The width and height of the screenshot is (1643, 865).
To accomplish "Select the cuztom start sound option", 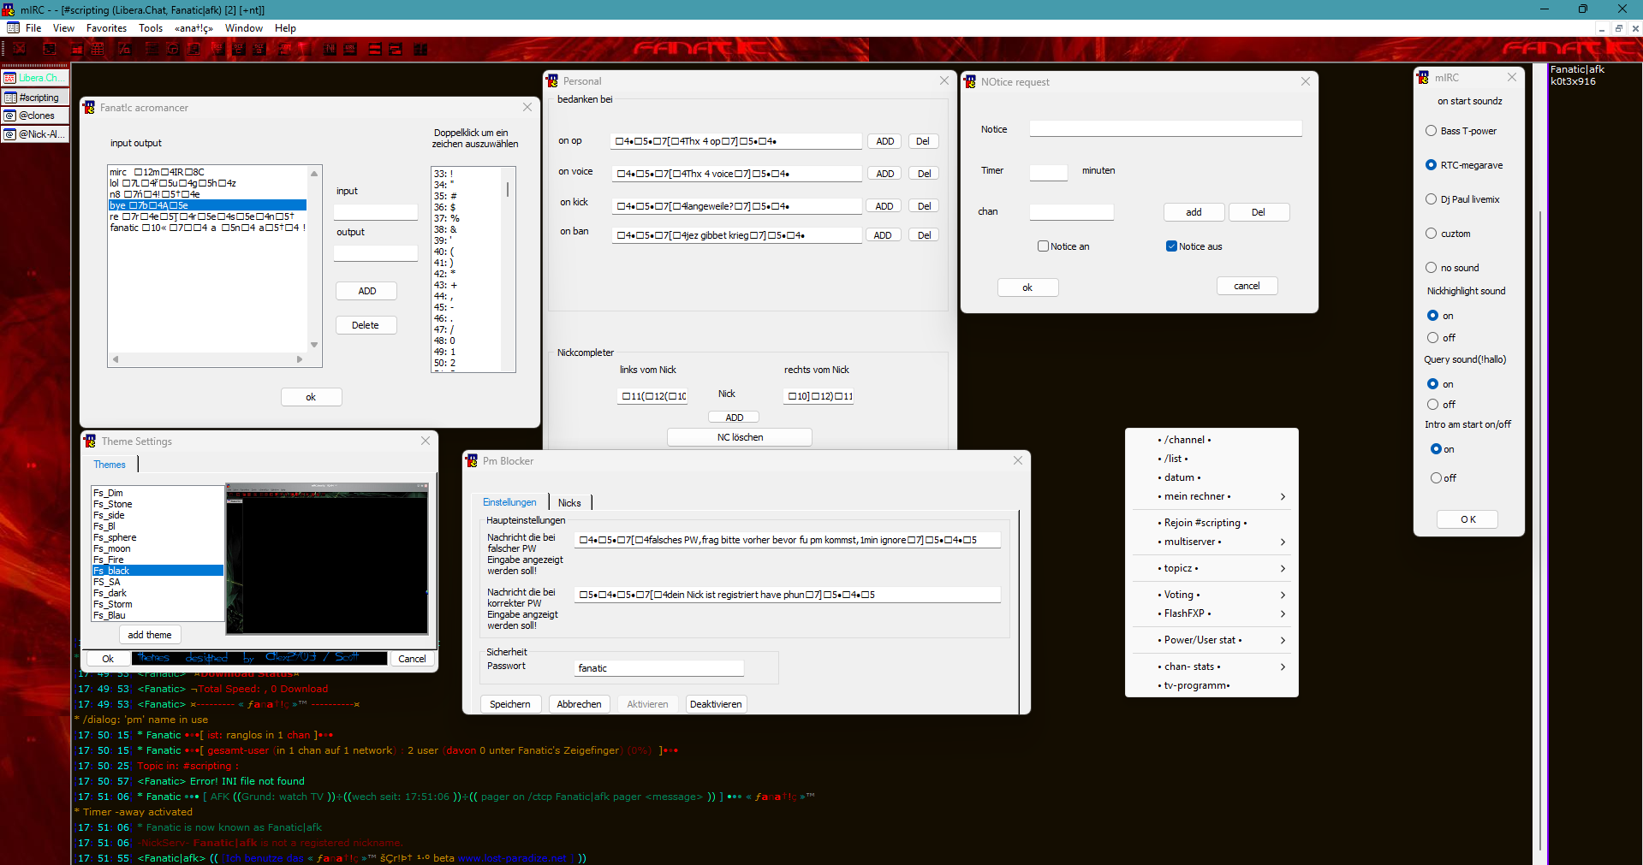I will (x=1431, y=234).
